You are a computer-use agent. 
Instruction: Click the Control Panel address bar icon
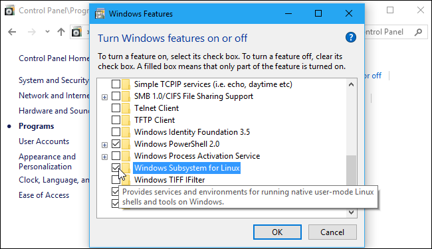[76, 32]
